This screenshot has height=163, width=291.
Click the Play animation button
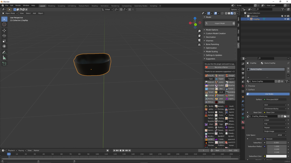tap(123, 150)
